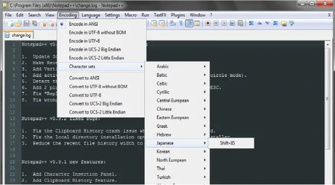The height and width of the screenshot is (185, 335).
Task: Expand the Celtic character set submenu
Action: 177,84
